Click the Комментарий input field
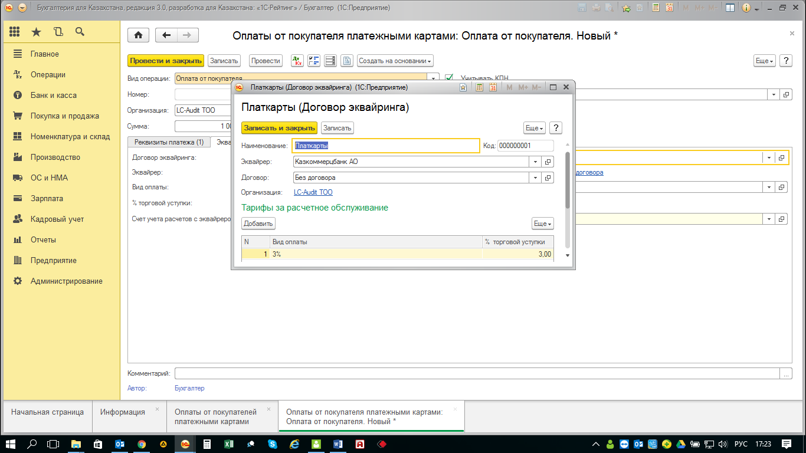This screenshot has height=453, width=806. click(x=477, y=373)
